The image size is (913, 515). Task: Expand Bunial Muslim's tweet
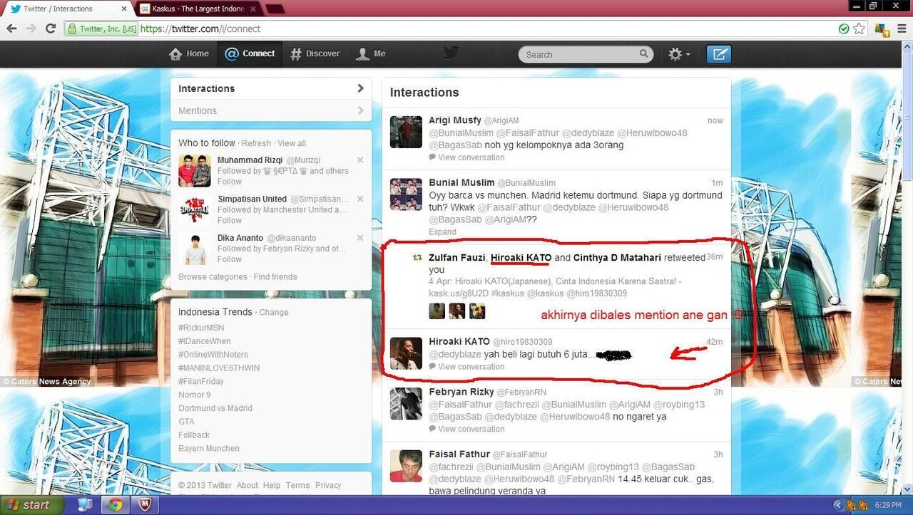click(442, 232)
